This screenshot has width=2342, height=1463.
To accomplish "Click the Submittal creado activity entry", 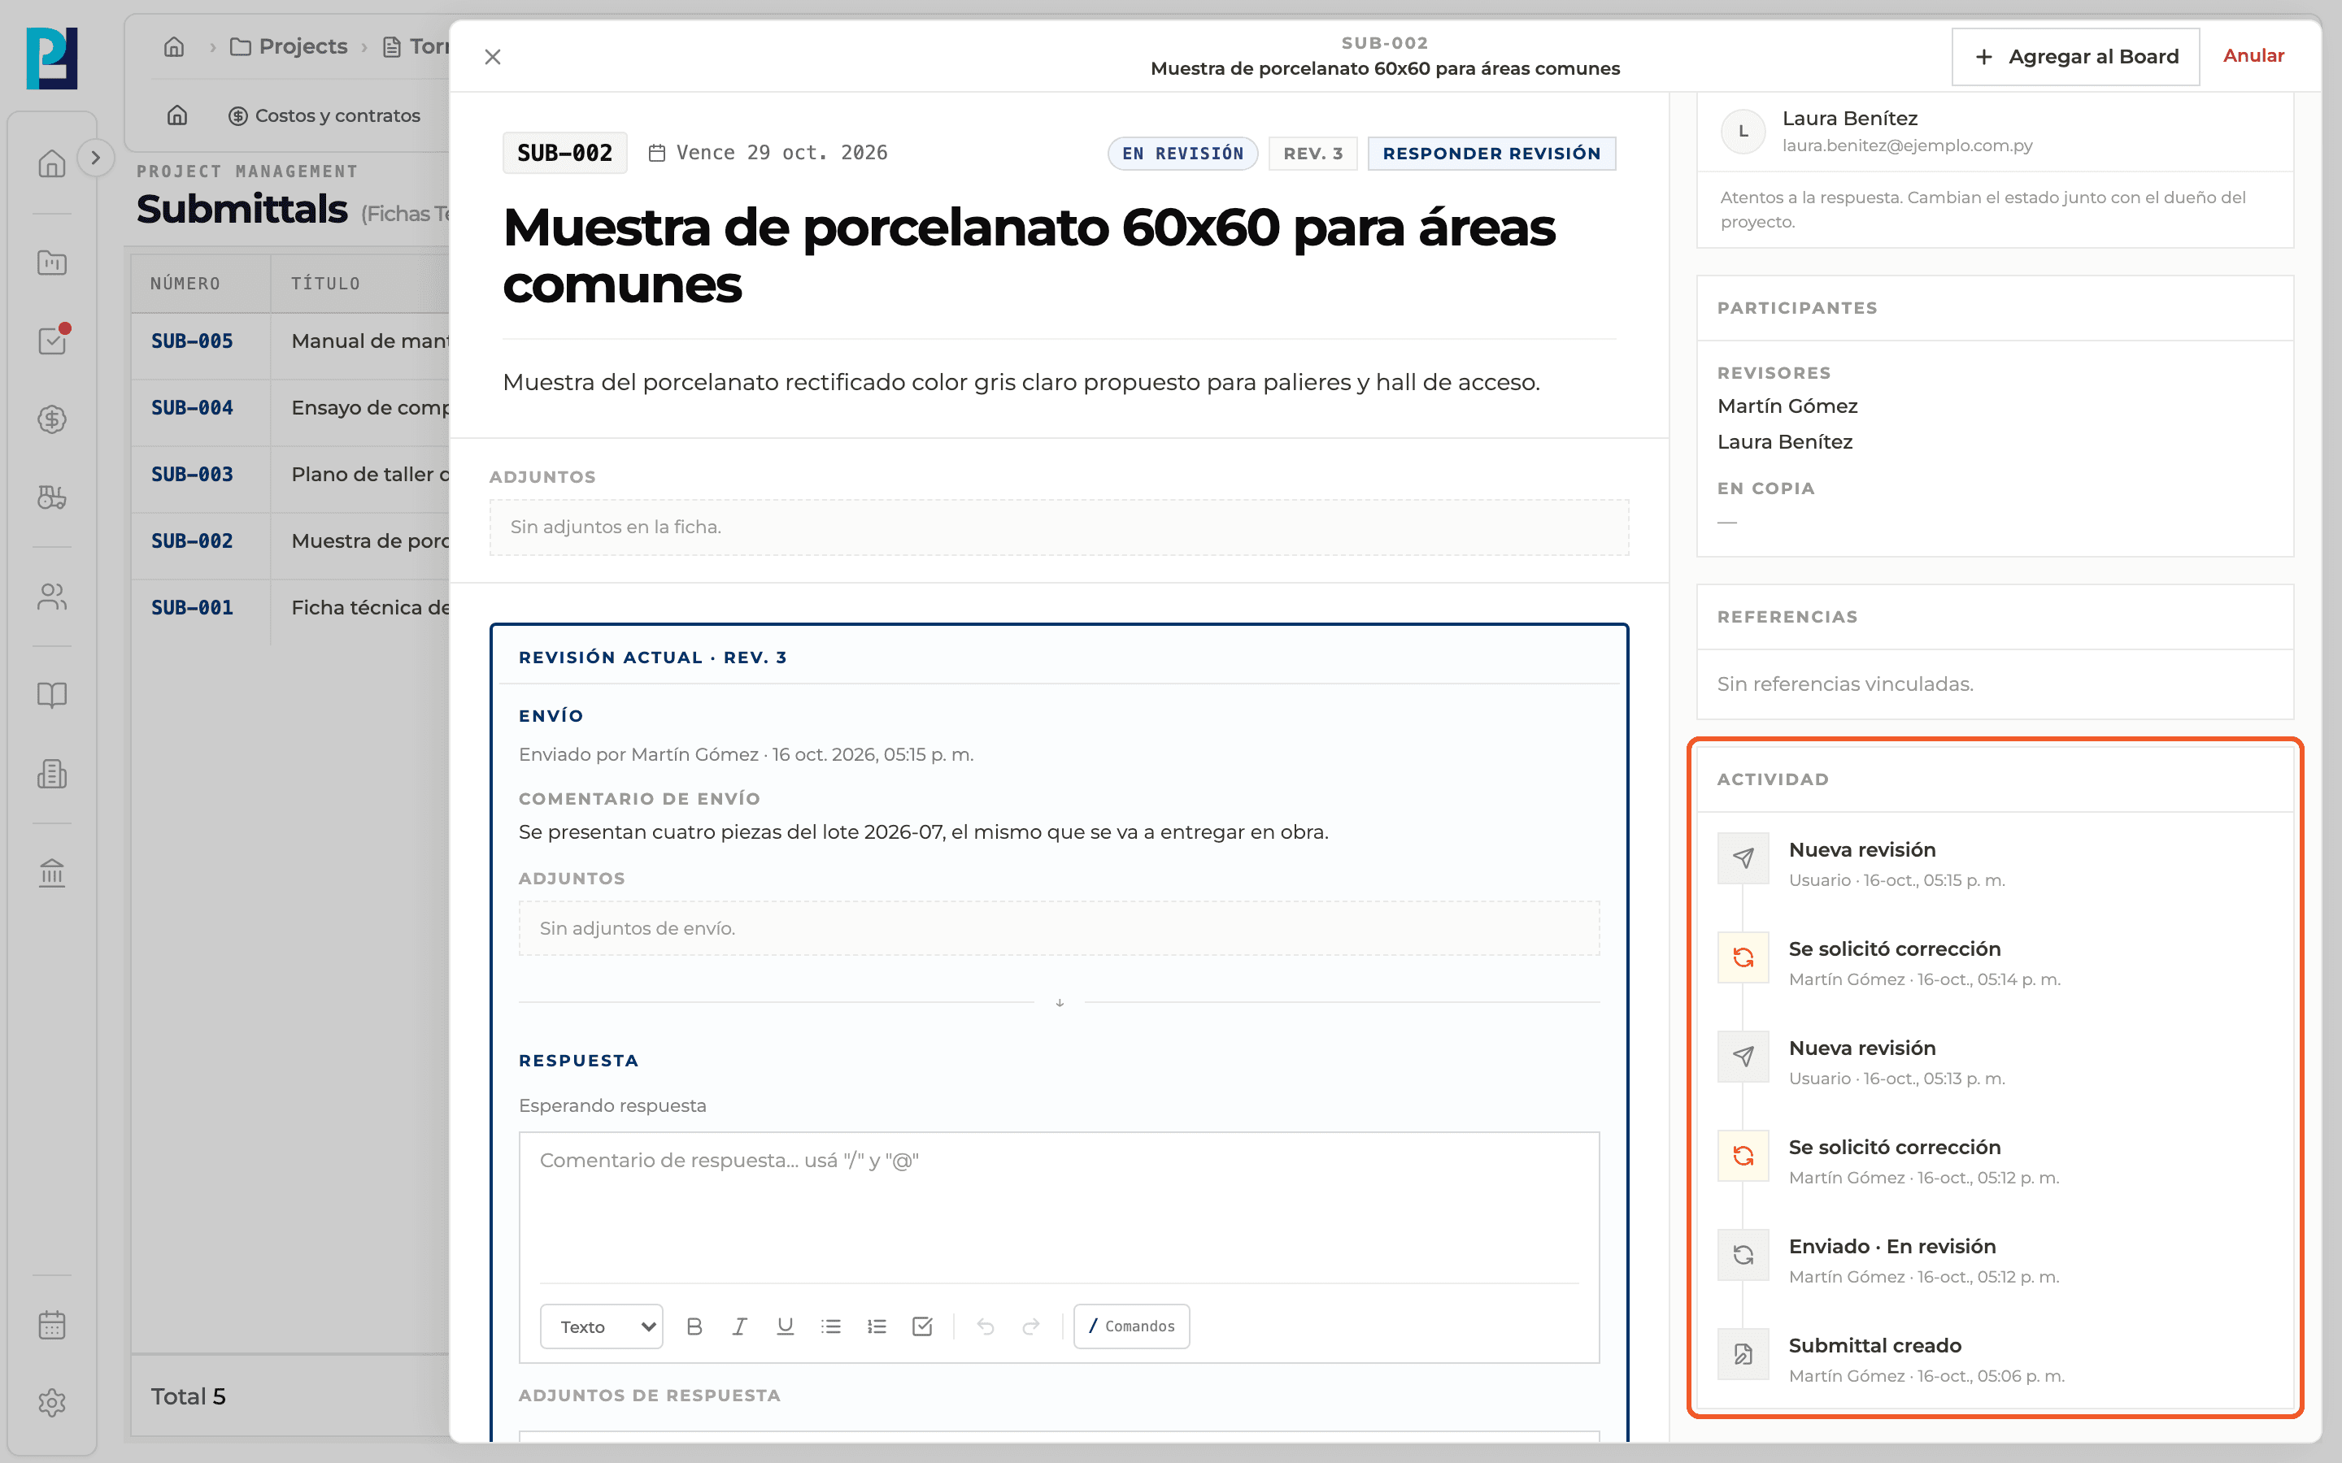I will click(x=1995, y=1360).
